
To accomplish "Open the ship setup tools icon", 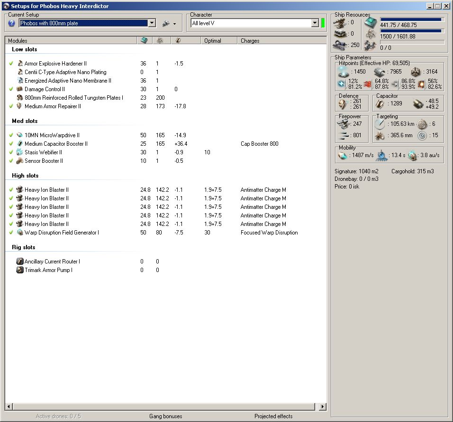I will (166, 23).
